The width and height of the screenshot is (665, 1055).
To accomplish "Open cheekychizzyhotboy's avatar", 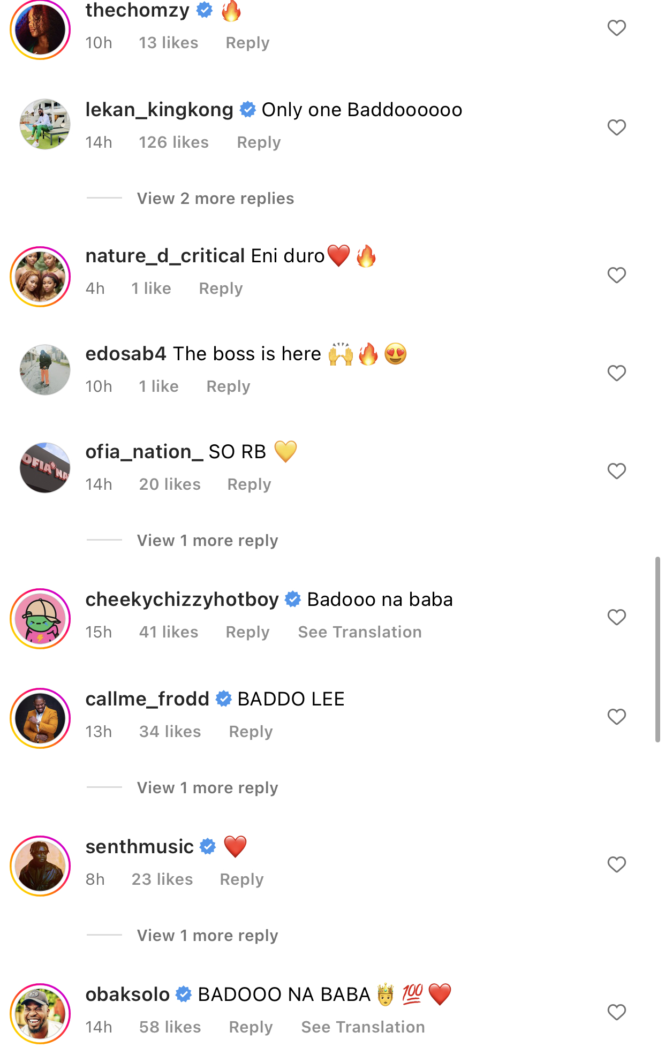I will coord(41,619).
